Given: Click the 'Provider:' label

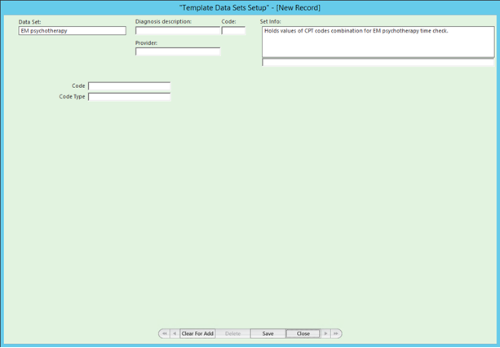Looking at the screenshot, I should [146, 42].
